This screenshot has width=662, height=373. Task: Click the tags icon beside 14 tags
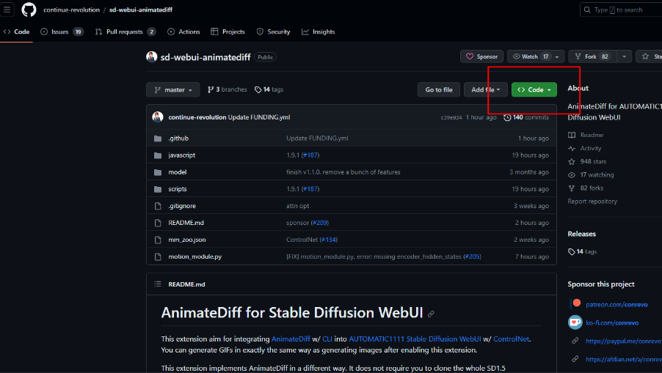coord(258,89)
